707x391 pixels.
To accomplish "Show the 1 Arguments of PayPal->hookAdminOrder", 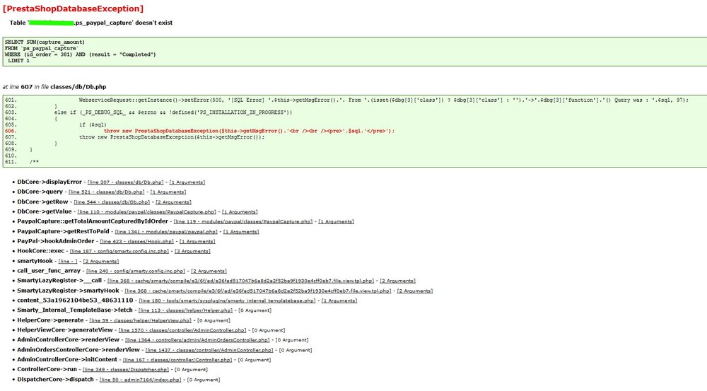I will point(197,242).
